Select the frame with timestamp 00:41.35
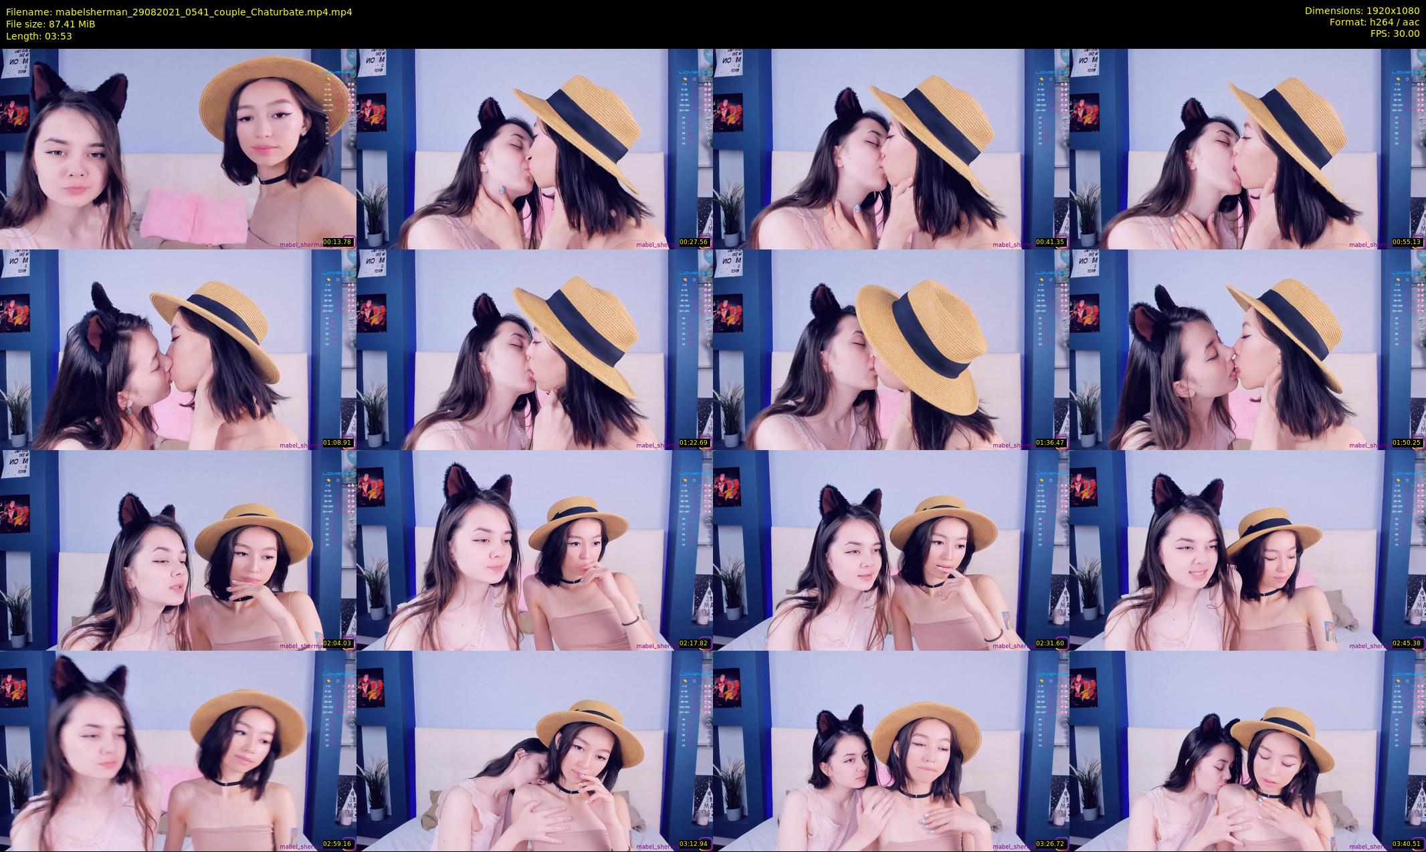The width and height of the screenshot is (1426, 852). (891, 148)
